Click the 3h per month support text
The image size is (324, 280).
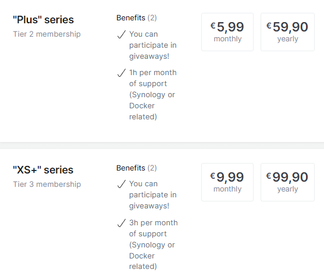point(154,244)
